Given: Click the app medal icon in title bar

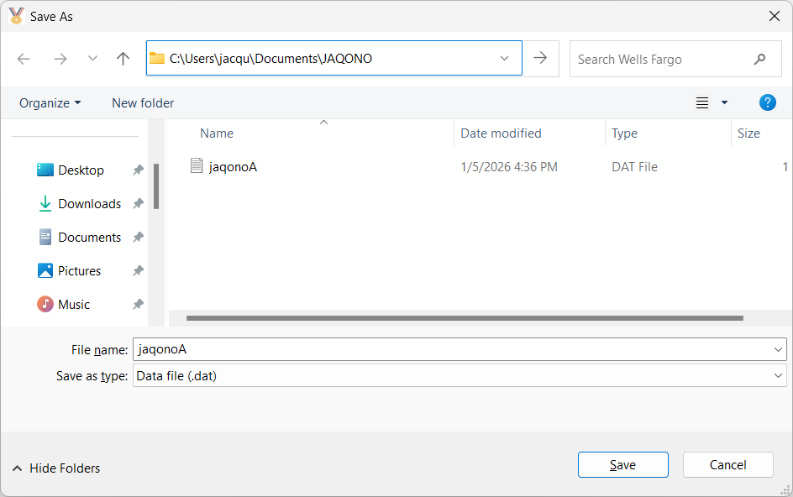Looking at the screenshot, I should tap(16, 16).
